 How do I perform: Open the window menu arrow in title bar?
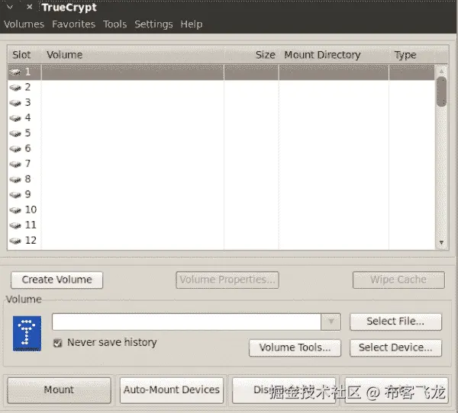(x=10, y=7)
